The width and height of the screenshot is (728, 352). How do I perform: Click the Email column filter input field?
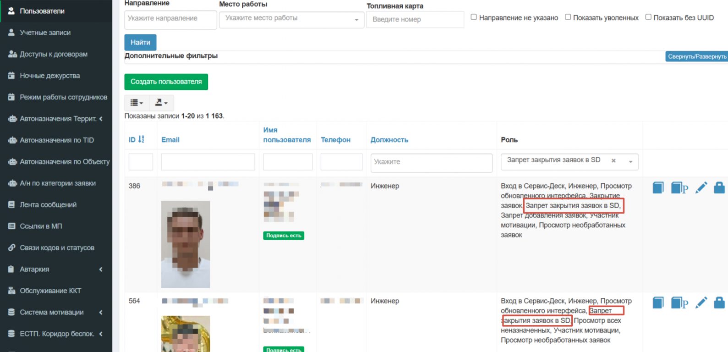point(208,162)
